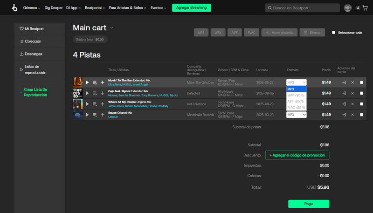Select checkbox for Sauce track
Viewport: 373px width, 213px height.
coord(362,115)
